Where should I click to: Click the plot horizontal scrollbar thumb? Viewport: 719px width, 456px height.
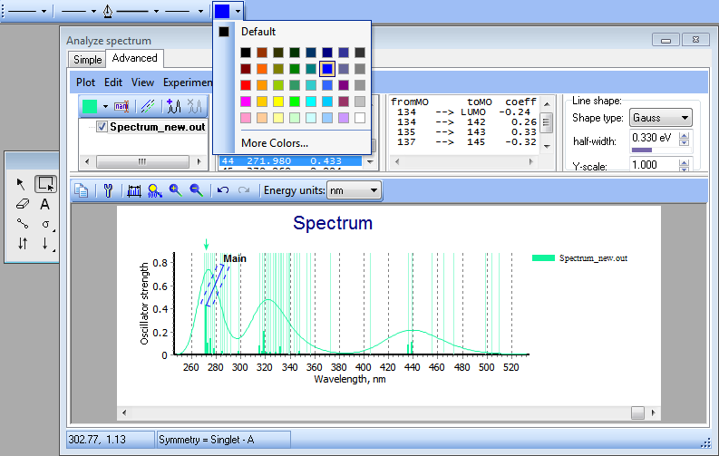pyautogui.click(x=637, y=412)
